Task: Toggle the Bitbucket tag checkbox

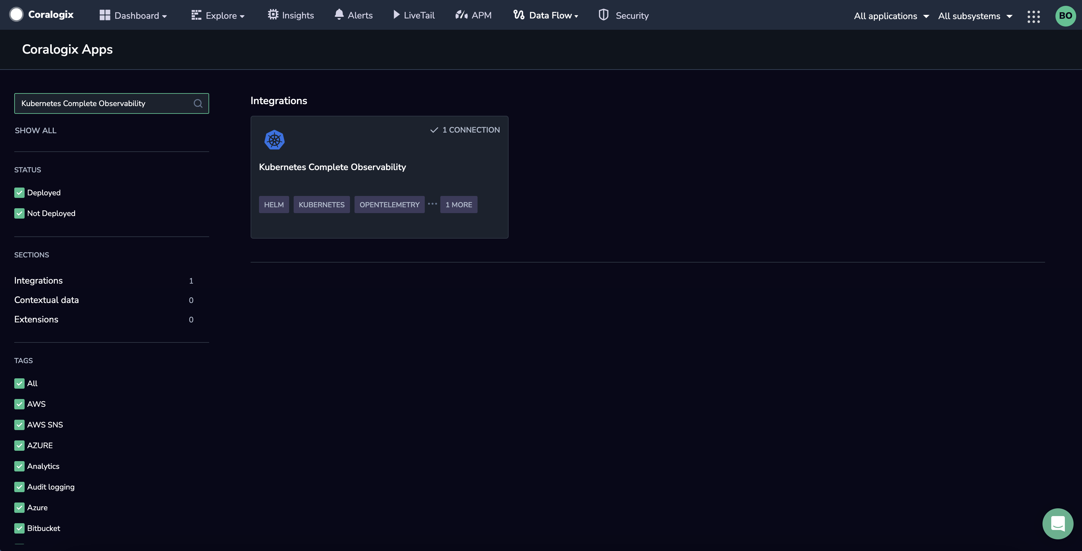Action: click(x=19, y=528)
